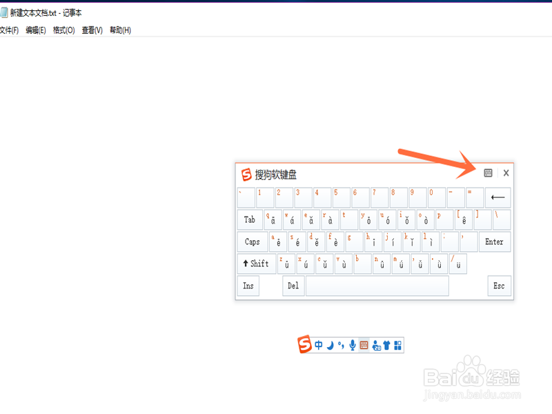This screenshot has width=552, height=414.
Task: Open the 帮助(H) menu
Action: [x=120, y=30]
